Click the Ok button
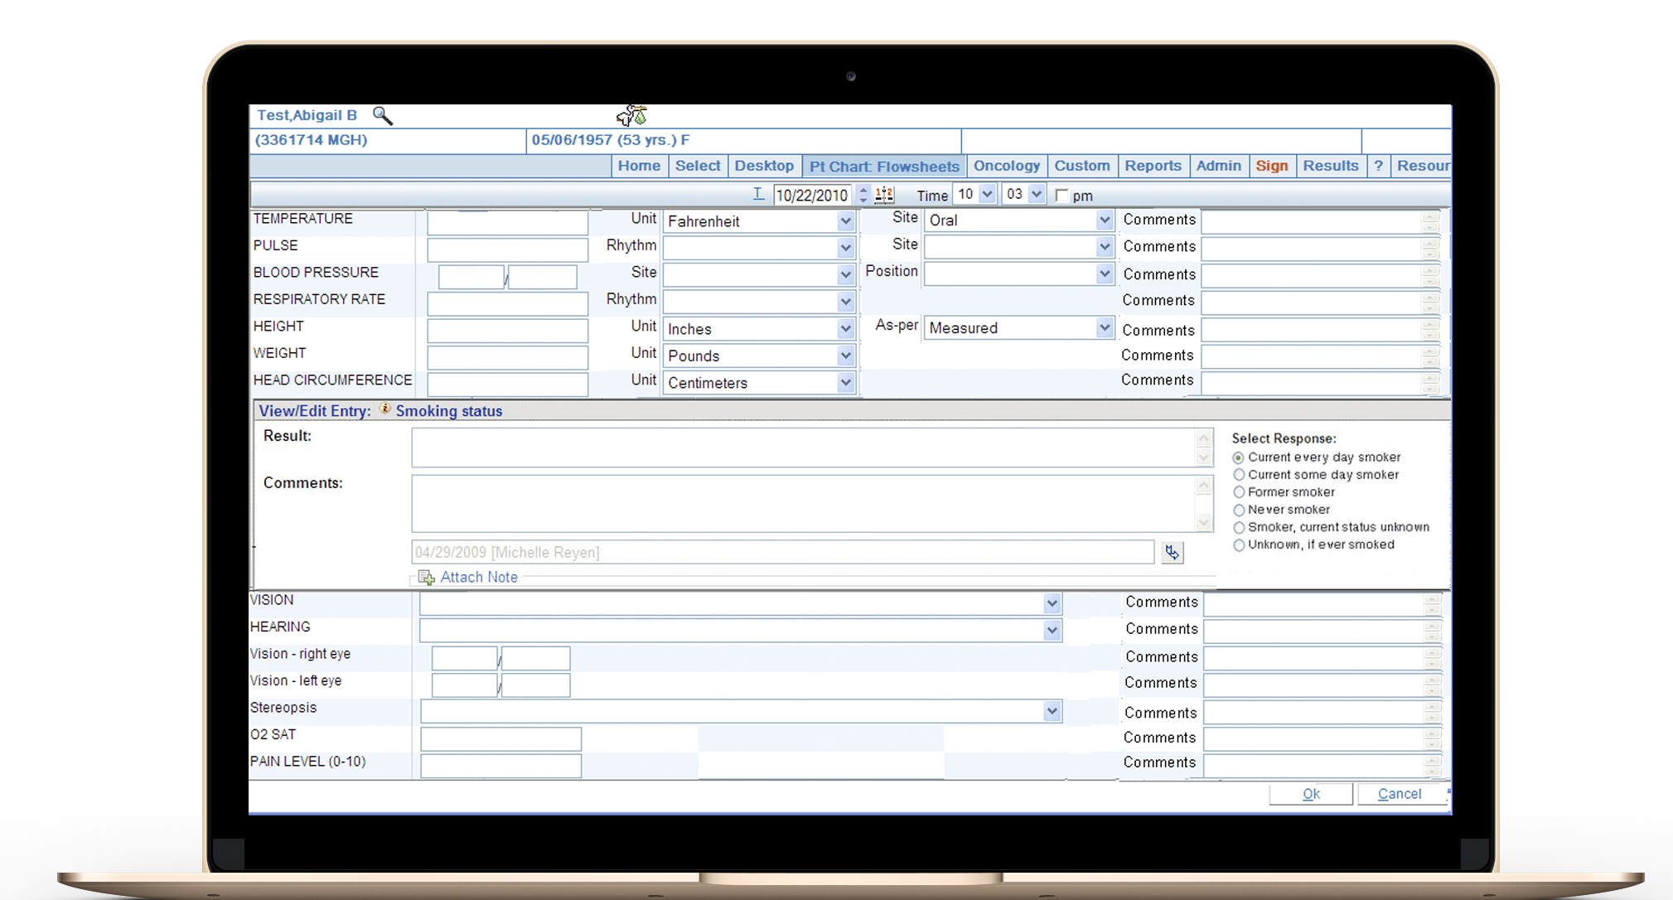 (1311, 794)
